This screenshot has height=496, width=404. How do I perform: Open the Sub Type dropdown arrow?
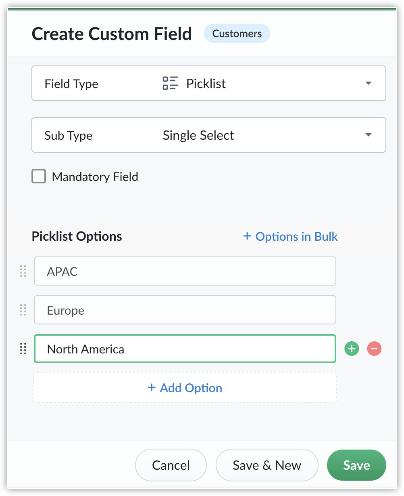click(x=368, y=135)
